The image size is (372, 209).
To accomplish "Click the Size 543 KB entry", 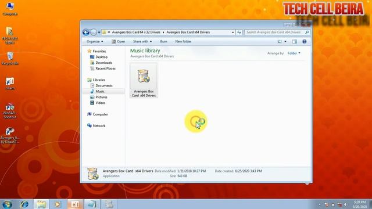I will point(178,176).
